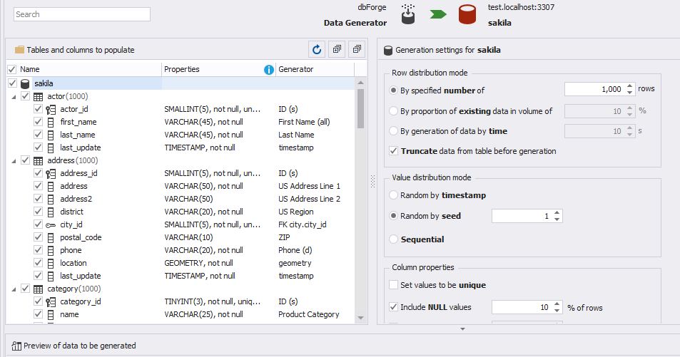Collapse the category table node
This screenshot has height=357, width=680.
[x=14, y=289]
